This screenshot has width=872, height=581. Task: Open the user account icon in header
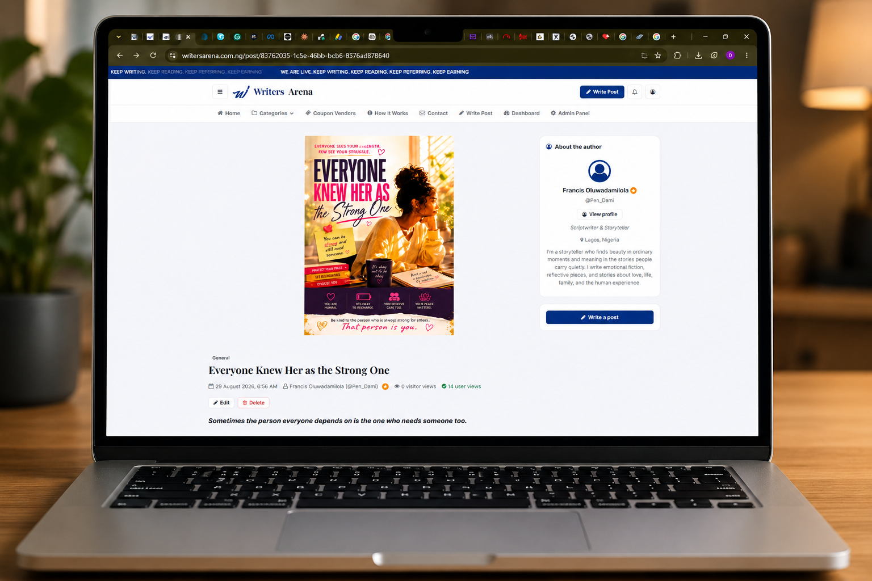pyautogui.click(x=653, y=92)
